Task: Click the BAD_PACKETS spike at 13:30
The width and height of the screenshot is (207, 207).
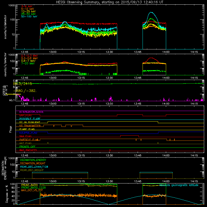Action: tap(110, 150)
